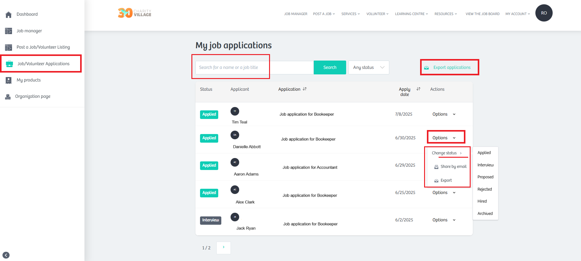
Task: Click the Jack Ryan applicant name
Action: click(x=246, y=228)
